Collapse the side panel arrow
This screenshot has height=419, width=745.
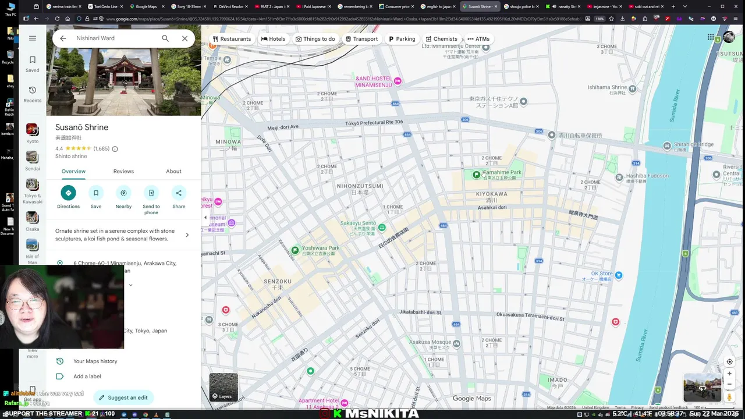click(205, 218)
